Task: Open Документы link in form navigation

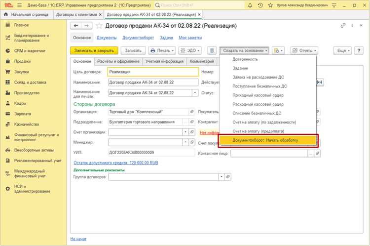Action: [107, 38]
